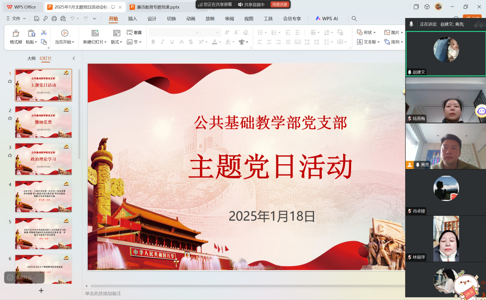
Task: Click the Save icon in quick toolbar
Action: [37, 19]
